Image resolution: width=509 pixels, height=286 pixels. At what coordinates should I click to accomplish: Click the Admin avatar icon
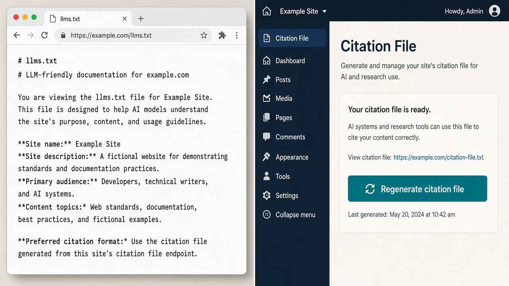coord(494,11)
